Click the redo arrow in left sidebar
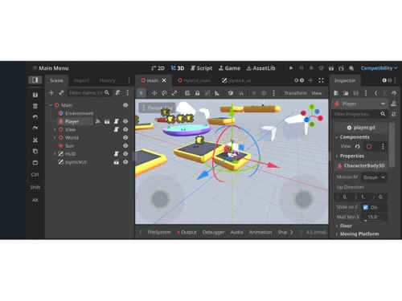 tap(35, 128)
